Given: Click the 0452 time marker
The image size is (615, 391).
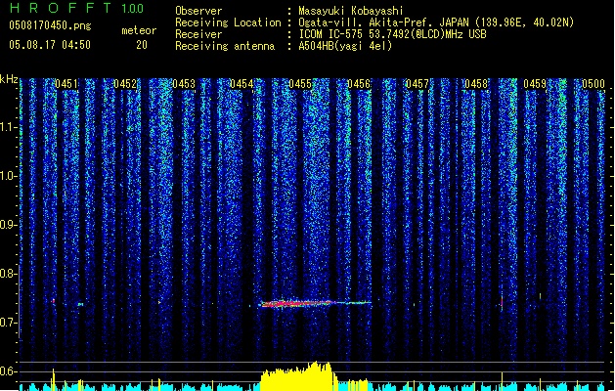Looking at the screenshot, I should pyautogui.click(x=125, y=84).
